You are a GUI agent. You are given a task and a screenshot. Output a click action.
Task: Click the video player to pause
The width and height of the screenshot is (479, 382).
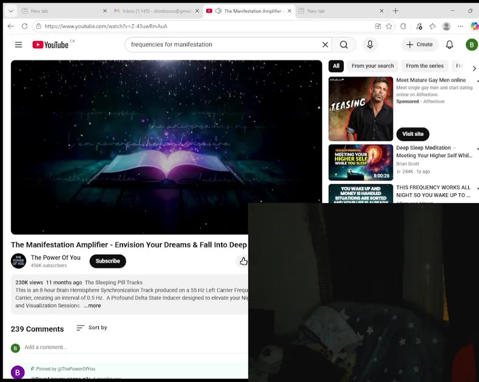[x=167, y=147]
